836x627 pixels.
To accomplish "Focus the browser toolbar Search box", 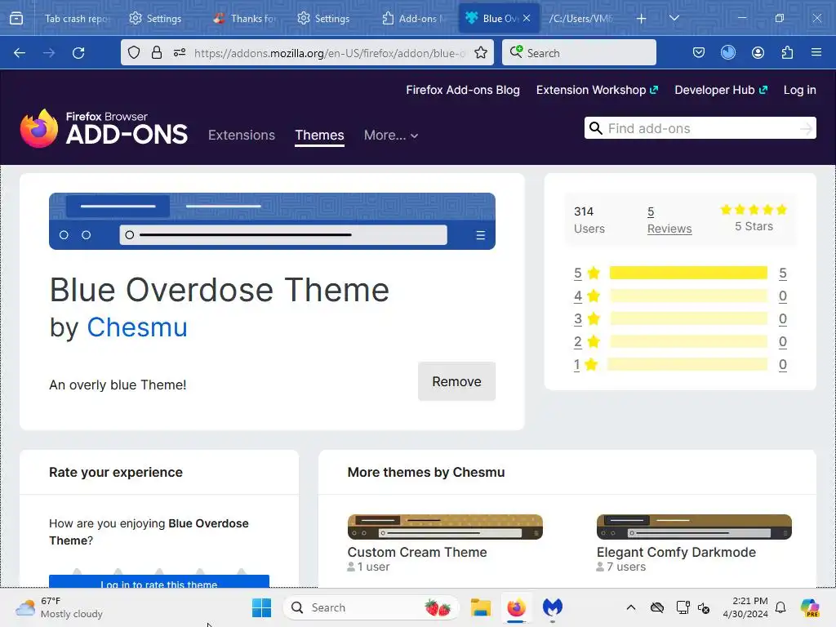I will click(x=579, y=53).
